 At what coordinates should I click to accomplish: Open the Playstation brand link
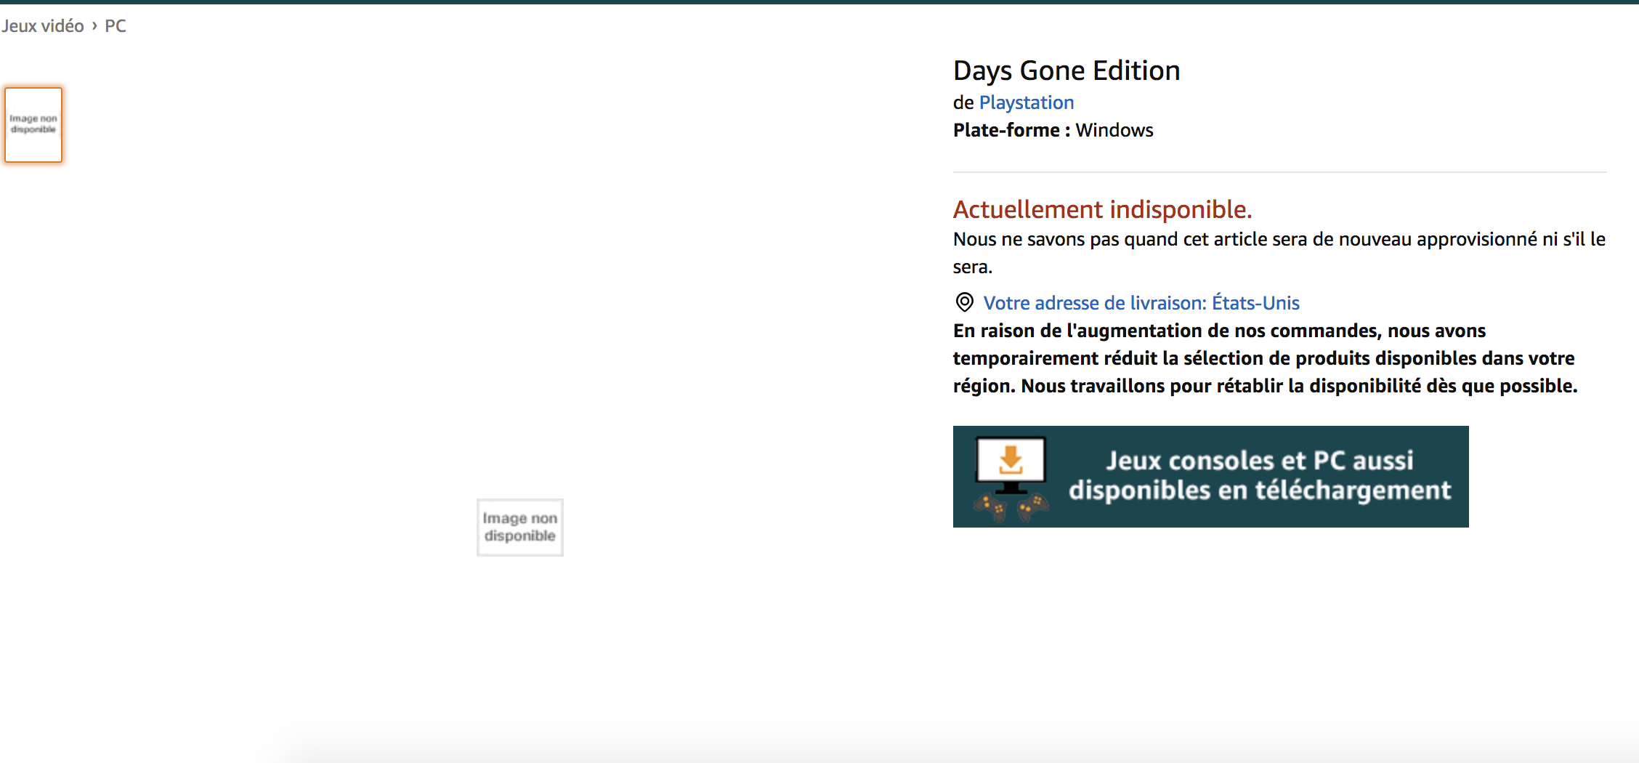1026,102
